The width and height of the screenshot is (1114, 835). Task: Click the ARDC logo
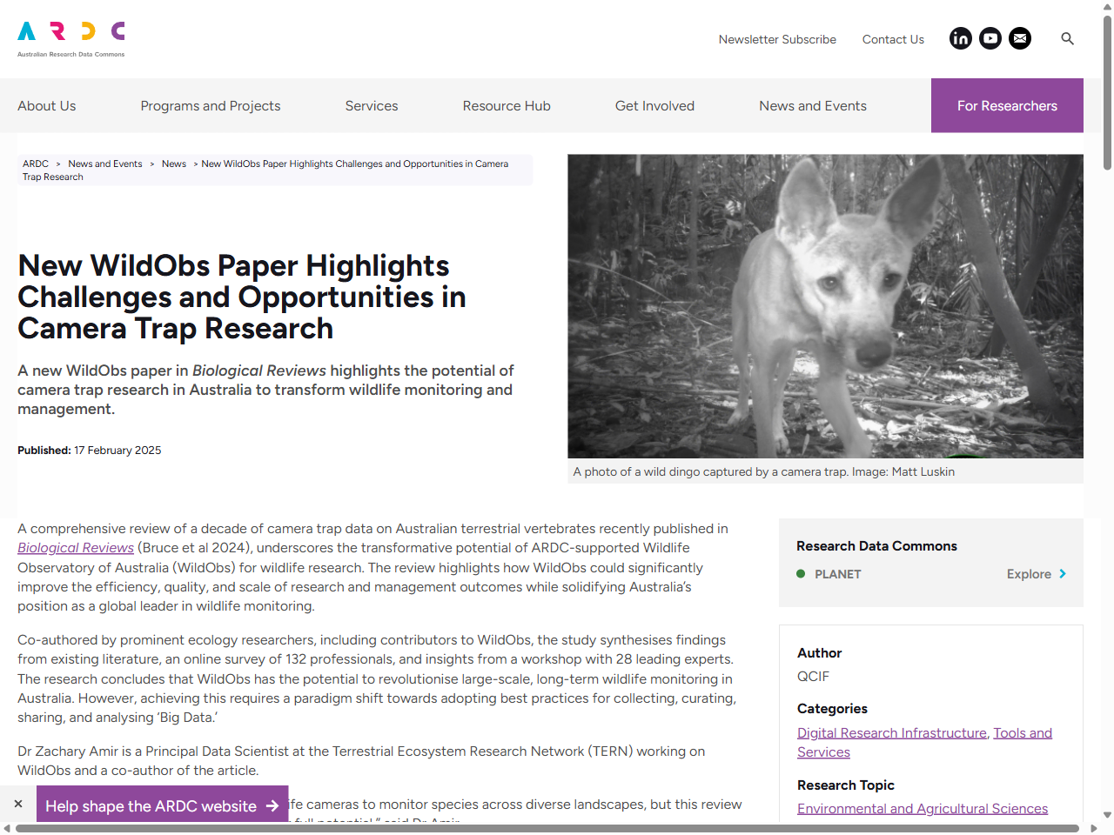70,37
